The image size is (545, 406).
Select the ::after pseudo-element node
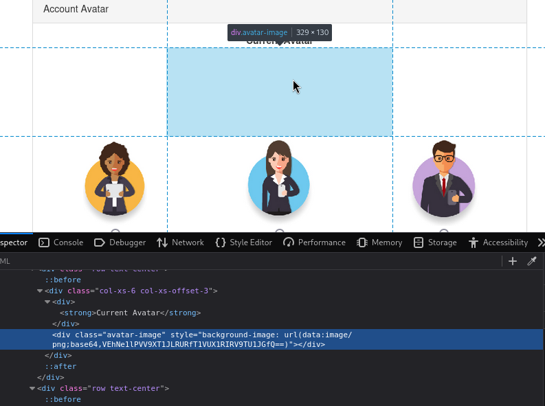[60, 366]
